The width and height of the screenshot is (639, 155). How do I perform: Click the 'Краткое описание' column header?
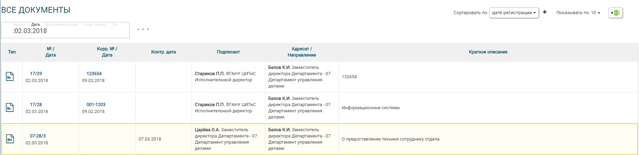click(x=488, y=52)
